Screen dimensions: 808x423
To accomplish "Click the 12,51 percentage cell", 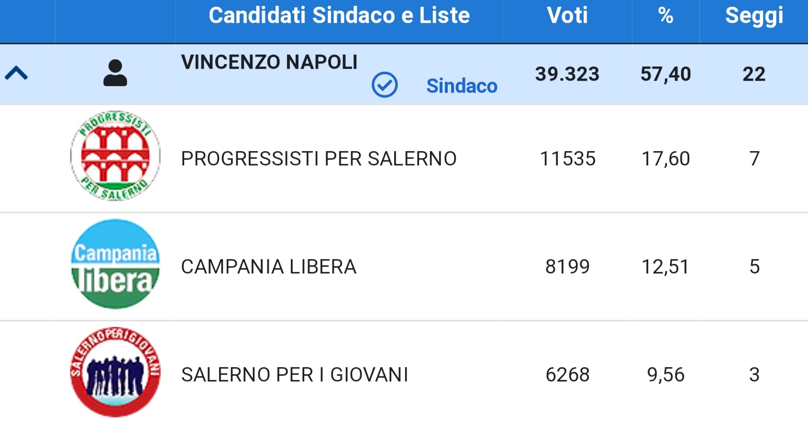I will (665, 267).
